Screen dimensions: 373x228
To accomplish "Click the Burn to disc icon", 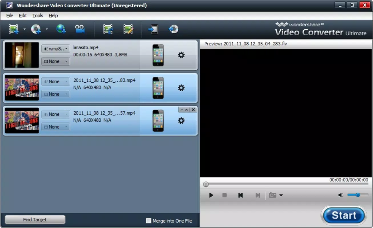I will coord(174,29).
